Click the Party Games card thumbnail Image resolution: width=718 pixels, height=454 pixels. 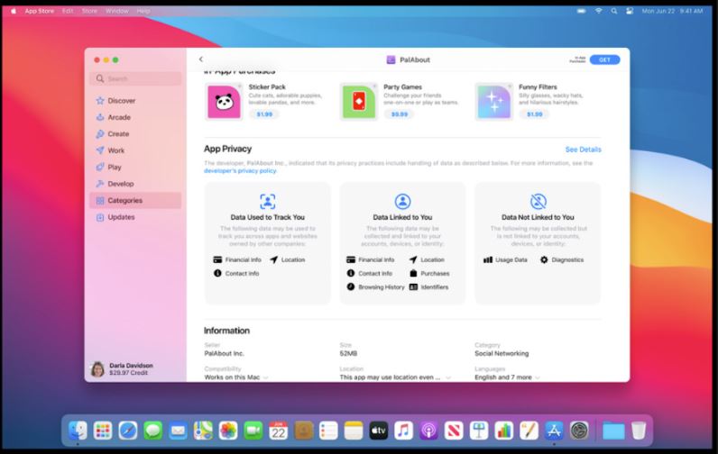pyautogui.click(x=359, y=102)
